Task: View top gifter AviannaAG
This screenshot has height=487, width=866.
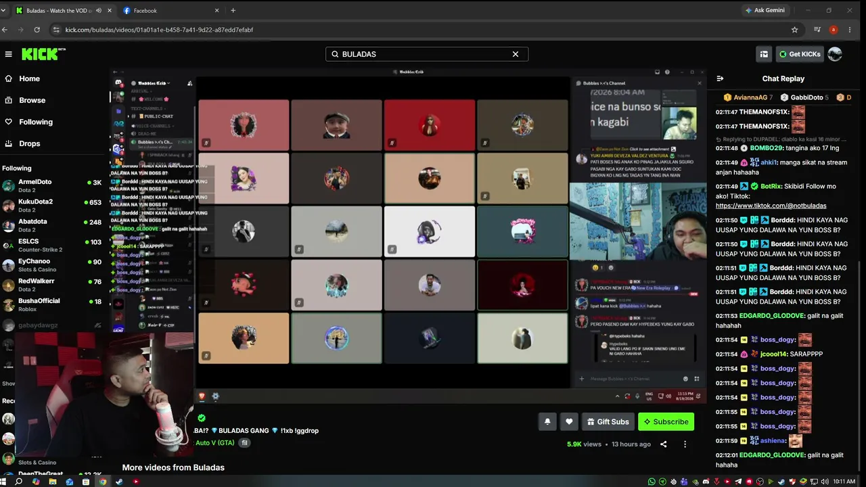Action: point(748,97)
